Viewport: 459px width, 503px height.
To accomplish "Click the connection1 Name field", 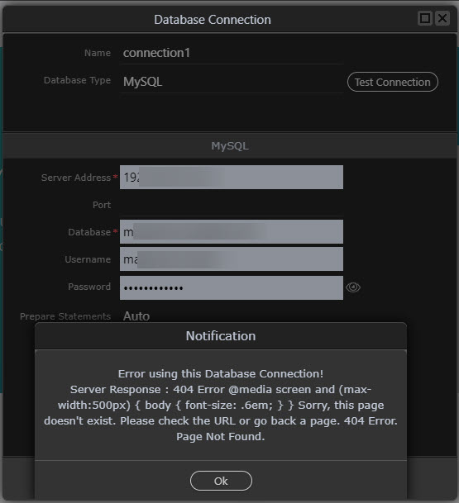I will (232, 53).
